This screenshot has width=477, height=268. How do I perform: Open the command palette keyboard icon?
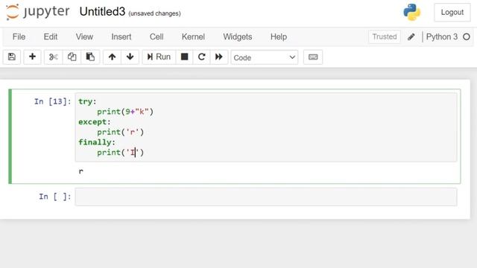[x=313, y=57]
